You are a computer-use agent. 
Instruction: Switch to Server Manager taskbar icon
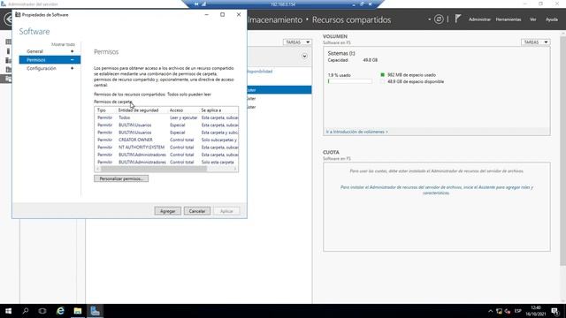point(95,311)
